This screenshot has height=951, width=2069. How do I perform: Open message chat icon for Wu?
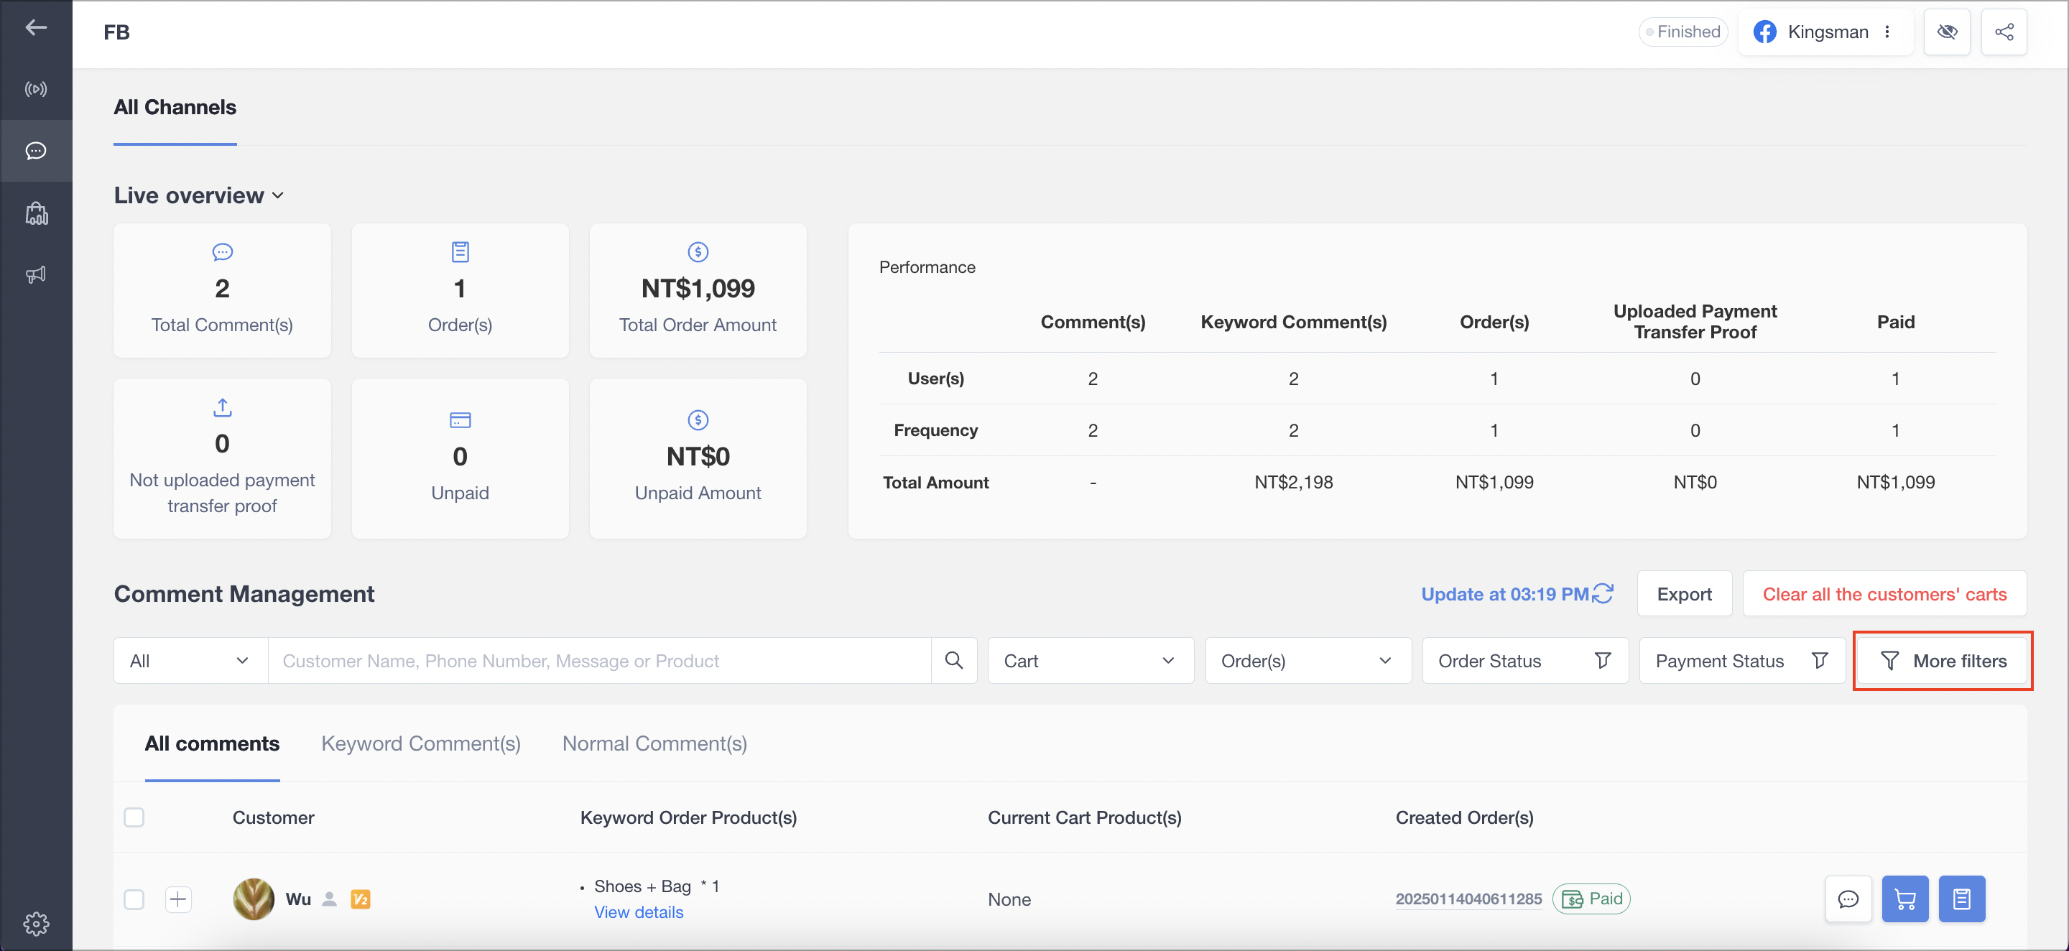[1848, 899]
